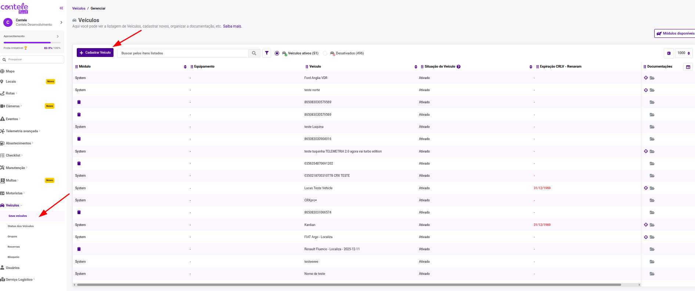The width and height of the screenshot is (695, 291).
Task: Click the Veículos breadcrumb link
Action: click(x=79, y=8)
